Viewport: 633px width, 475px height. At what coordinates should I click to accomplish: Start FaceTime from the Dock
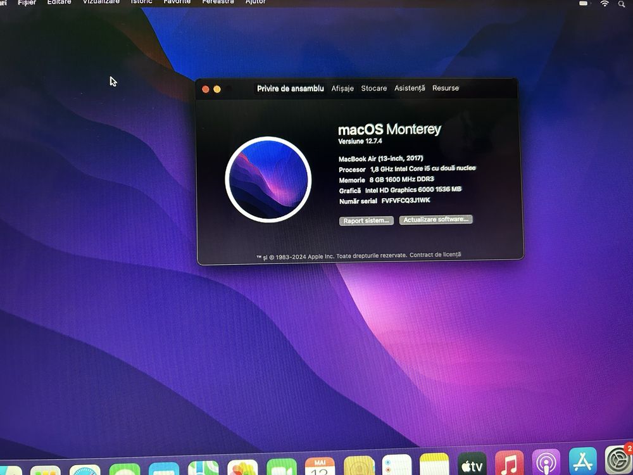coord(282,467)
